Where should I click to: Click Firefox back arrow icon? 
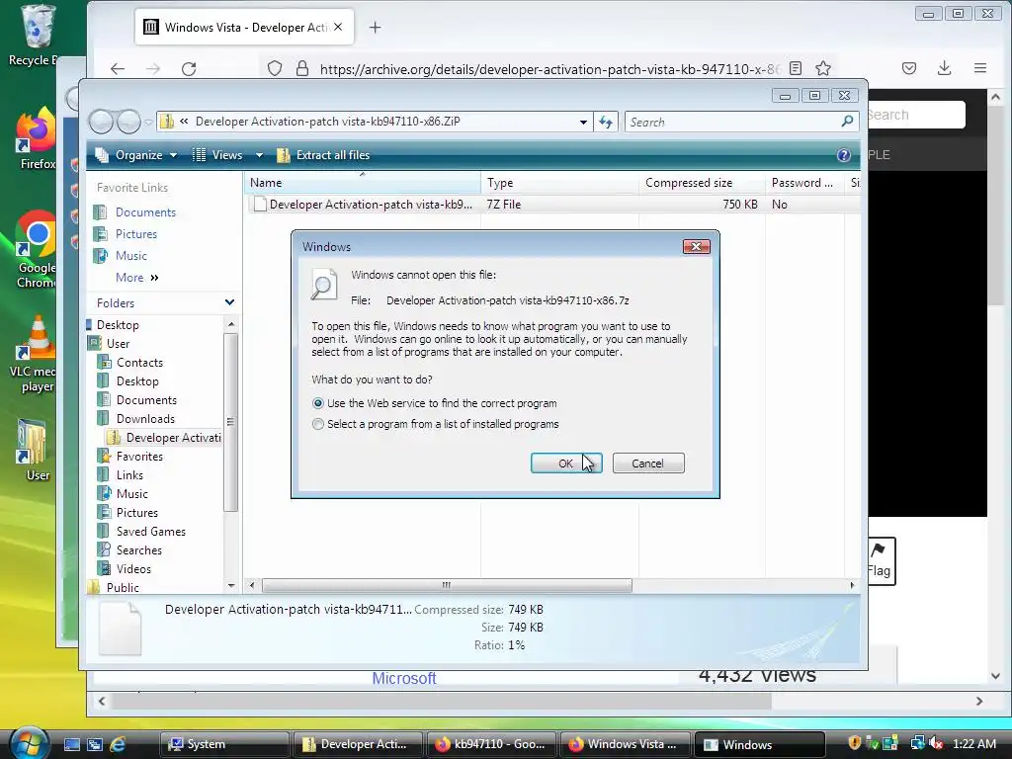click(x=117, y=68)
